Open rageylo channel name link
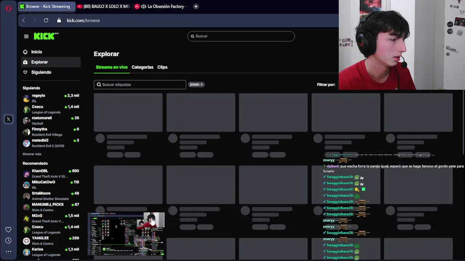465x261 pixels. tap(39, 95)
